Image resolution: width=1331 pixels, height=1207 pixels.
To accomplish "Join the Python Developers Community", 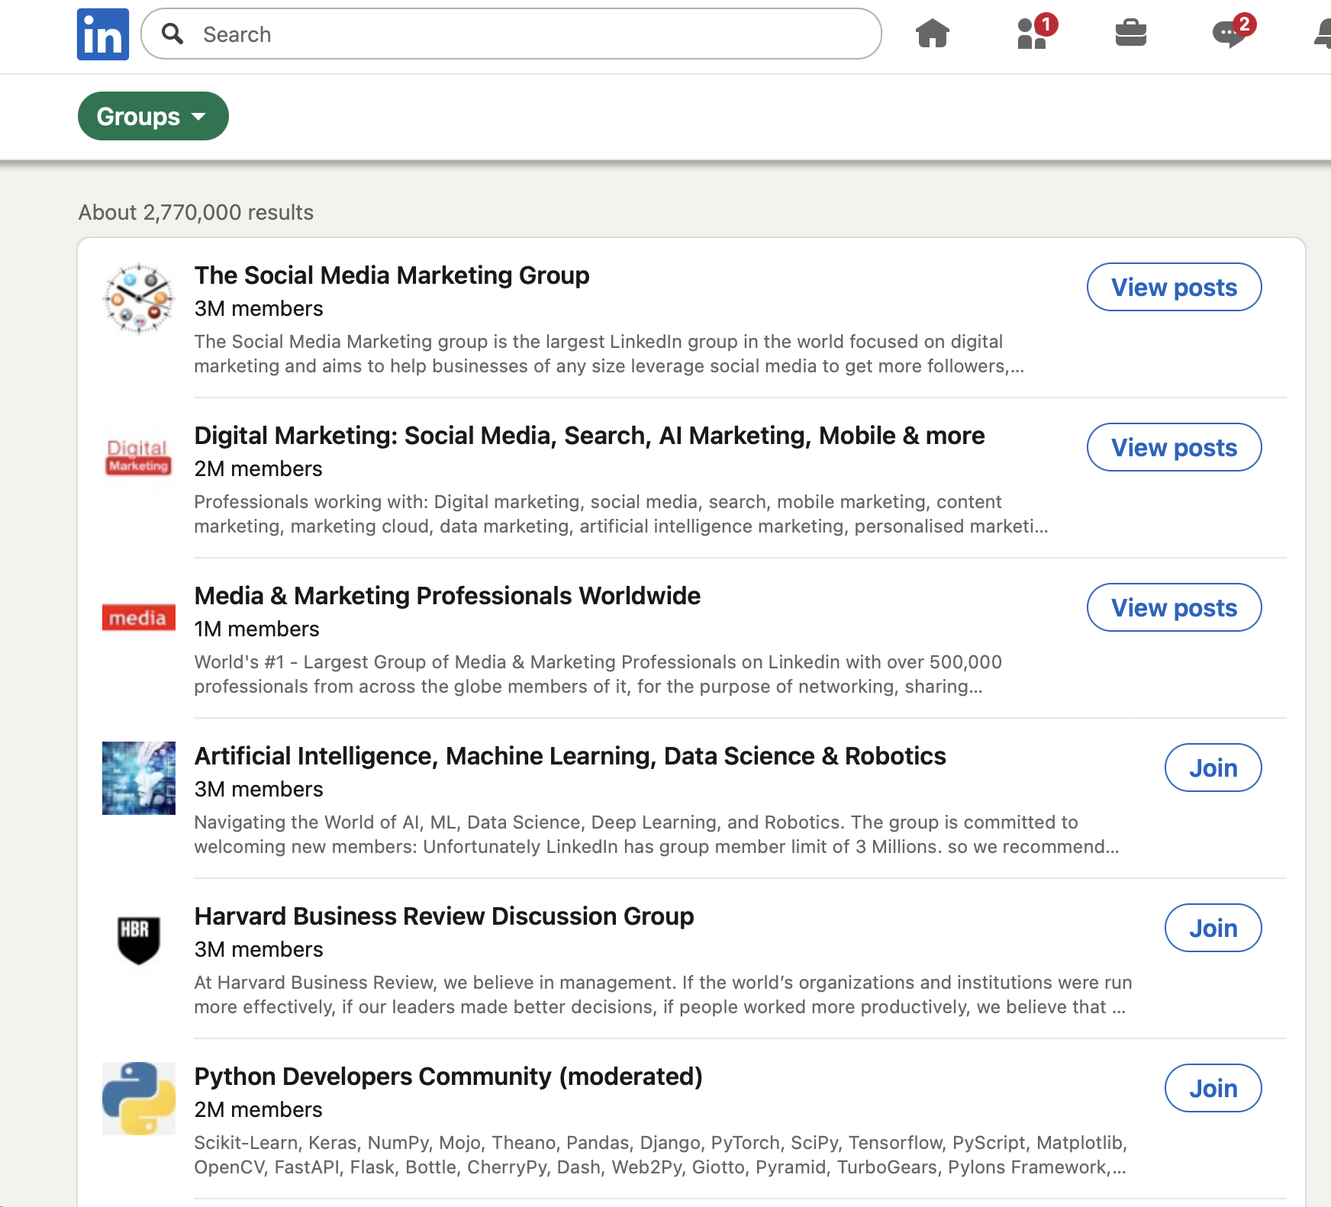I will tap(1213, 1089).
